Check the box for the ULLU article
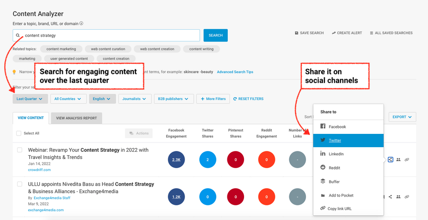The width and height of the screenshot is (428, 220). (20, 184)
